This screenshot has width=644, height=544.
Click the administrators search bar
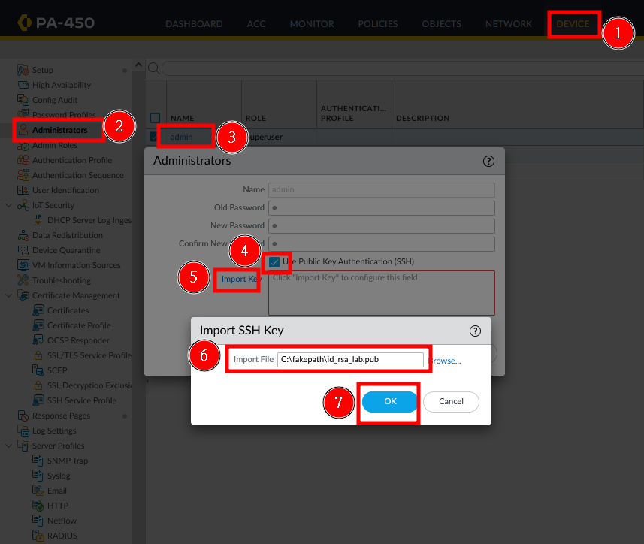[403, 68]
